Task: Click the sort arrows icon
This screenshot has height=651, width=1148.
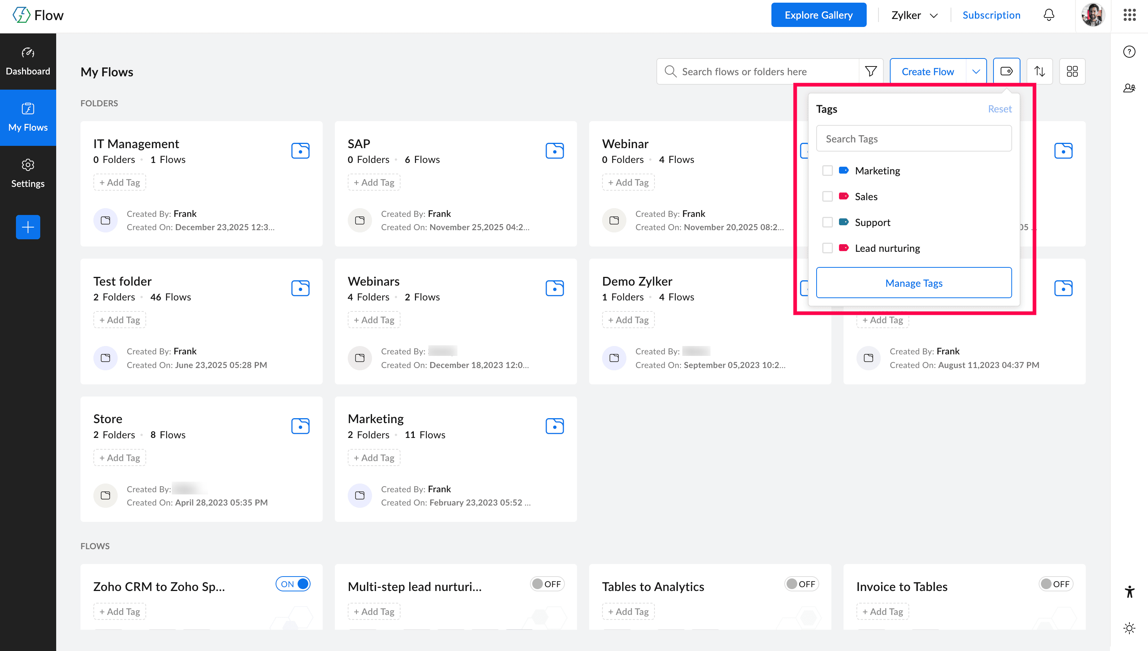Action: click(x=1039, y=71)
